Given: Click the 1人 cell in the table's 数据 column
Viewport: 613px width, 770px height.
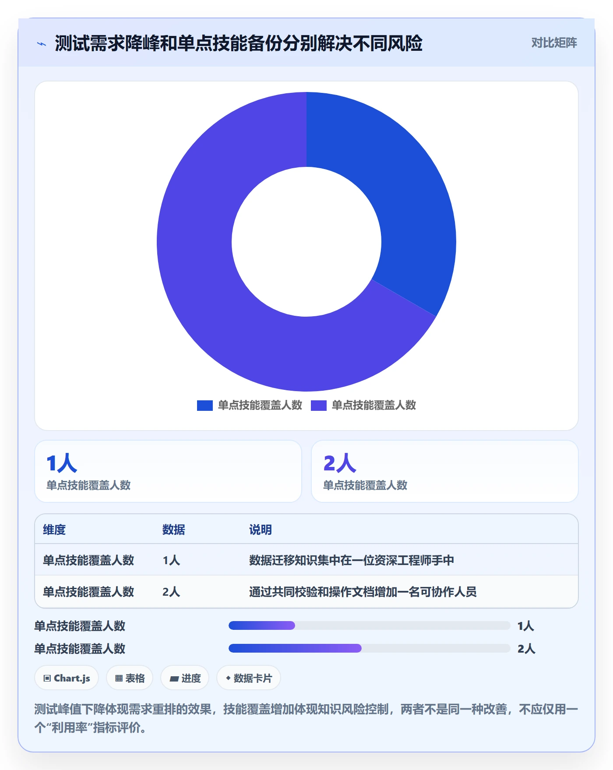Looking at the screenshot, I should (x=171, y=560).
